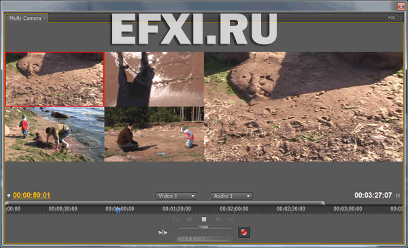Viewport: 408px width, 248px height.
Task: Click the jog wheel strip
Action: 204,238
